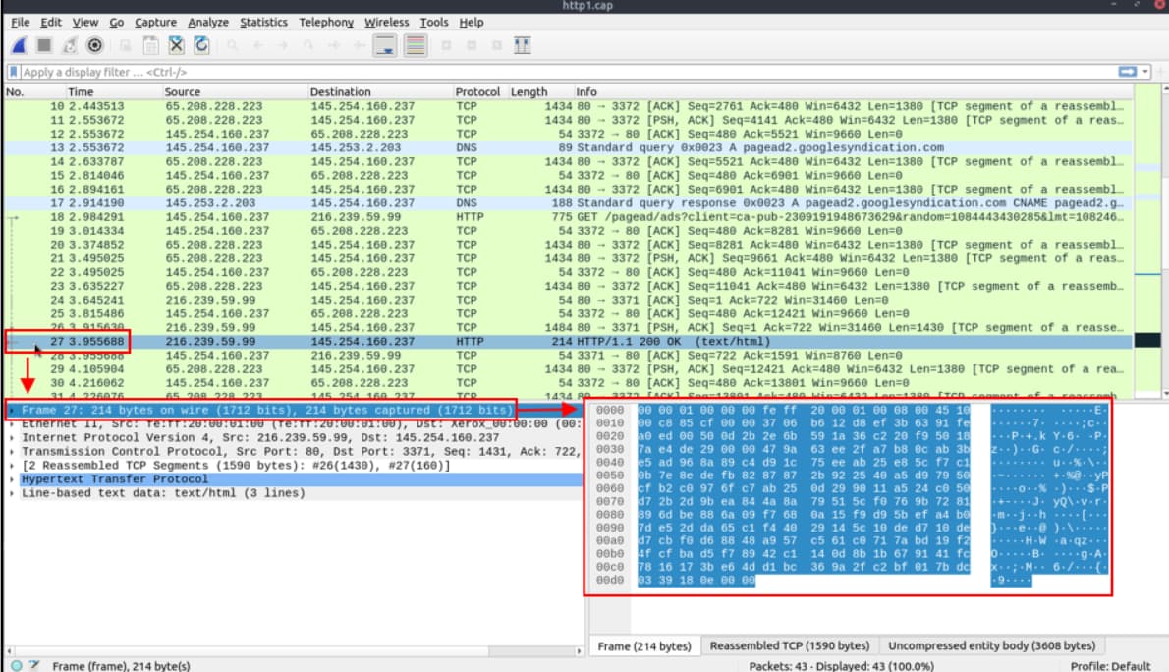
Task: Go back with the left arrow icon
Action: pyautogui.click(x=258, y=45)
